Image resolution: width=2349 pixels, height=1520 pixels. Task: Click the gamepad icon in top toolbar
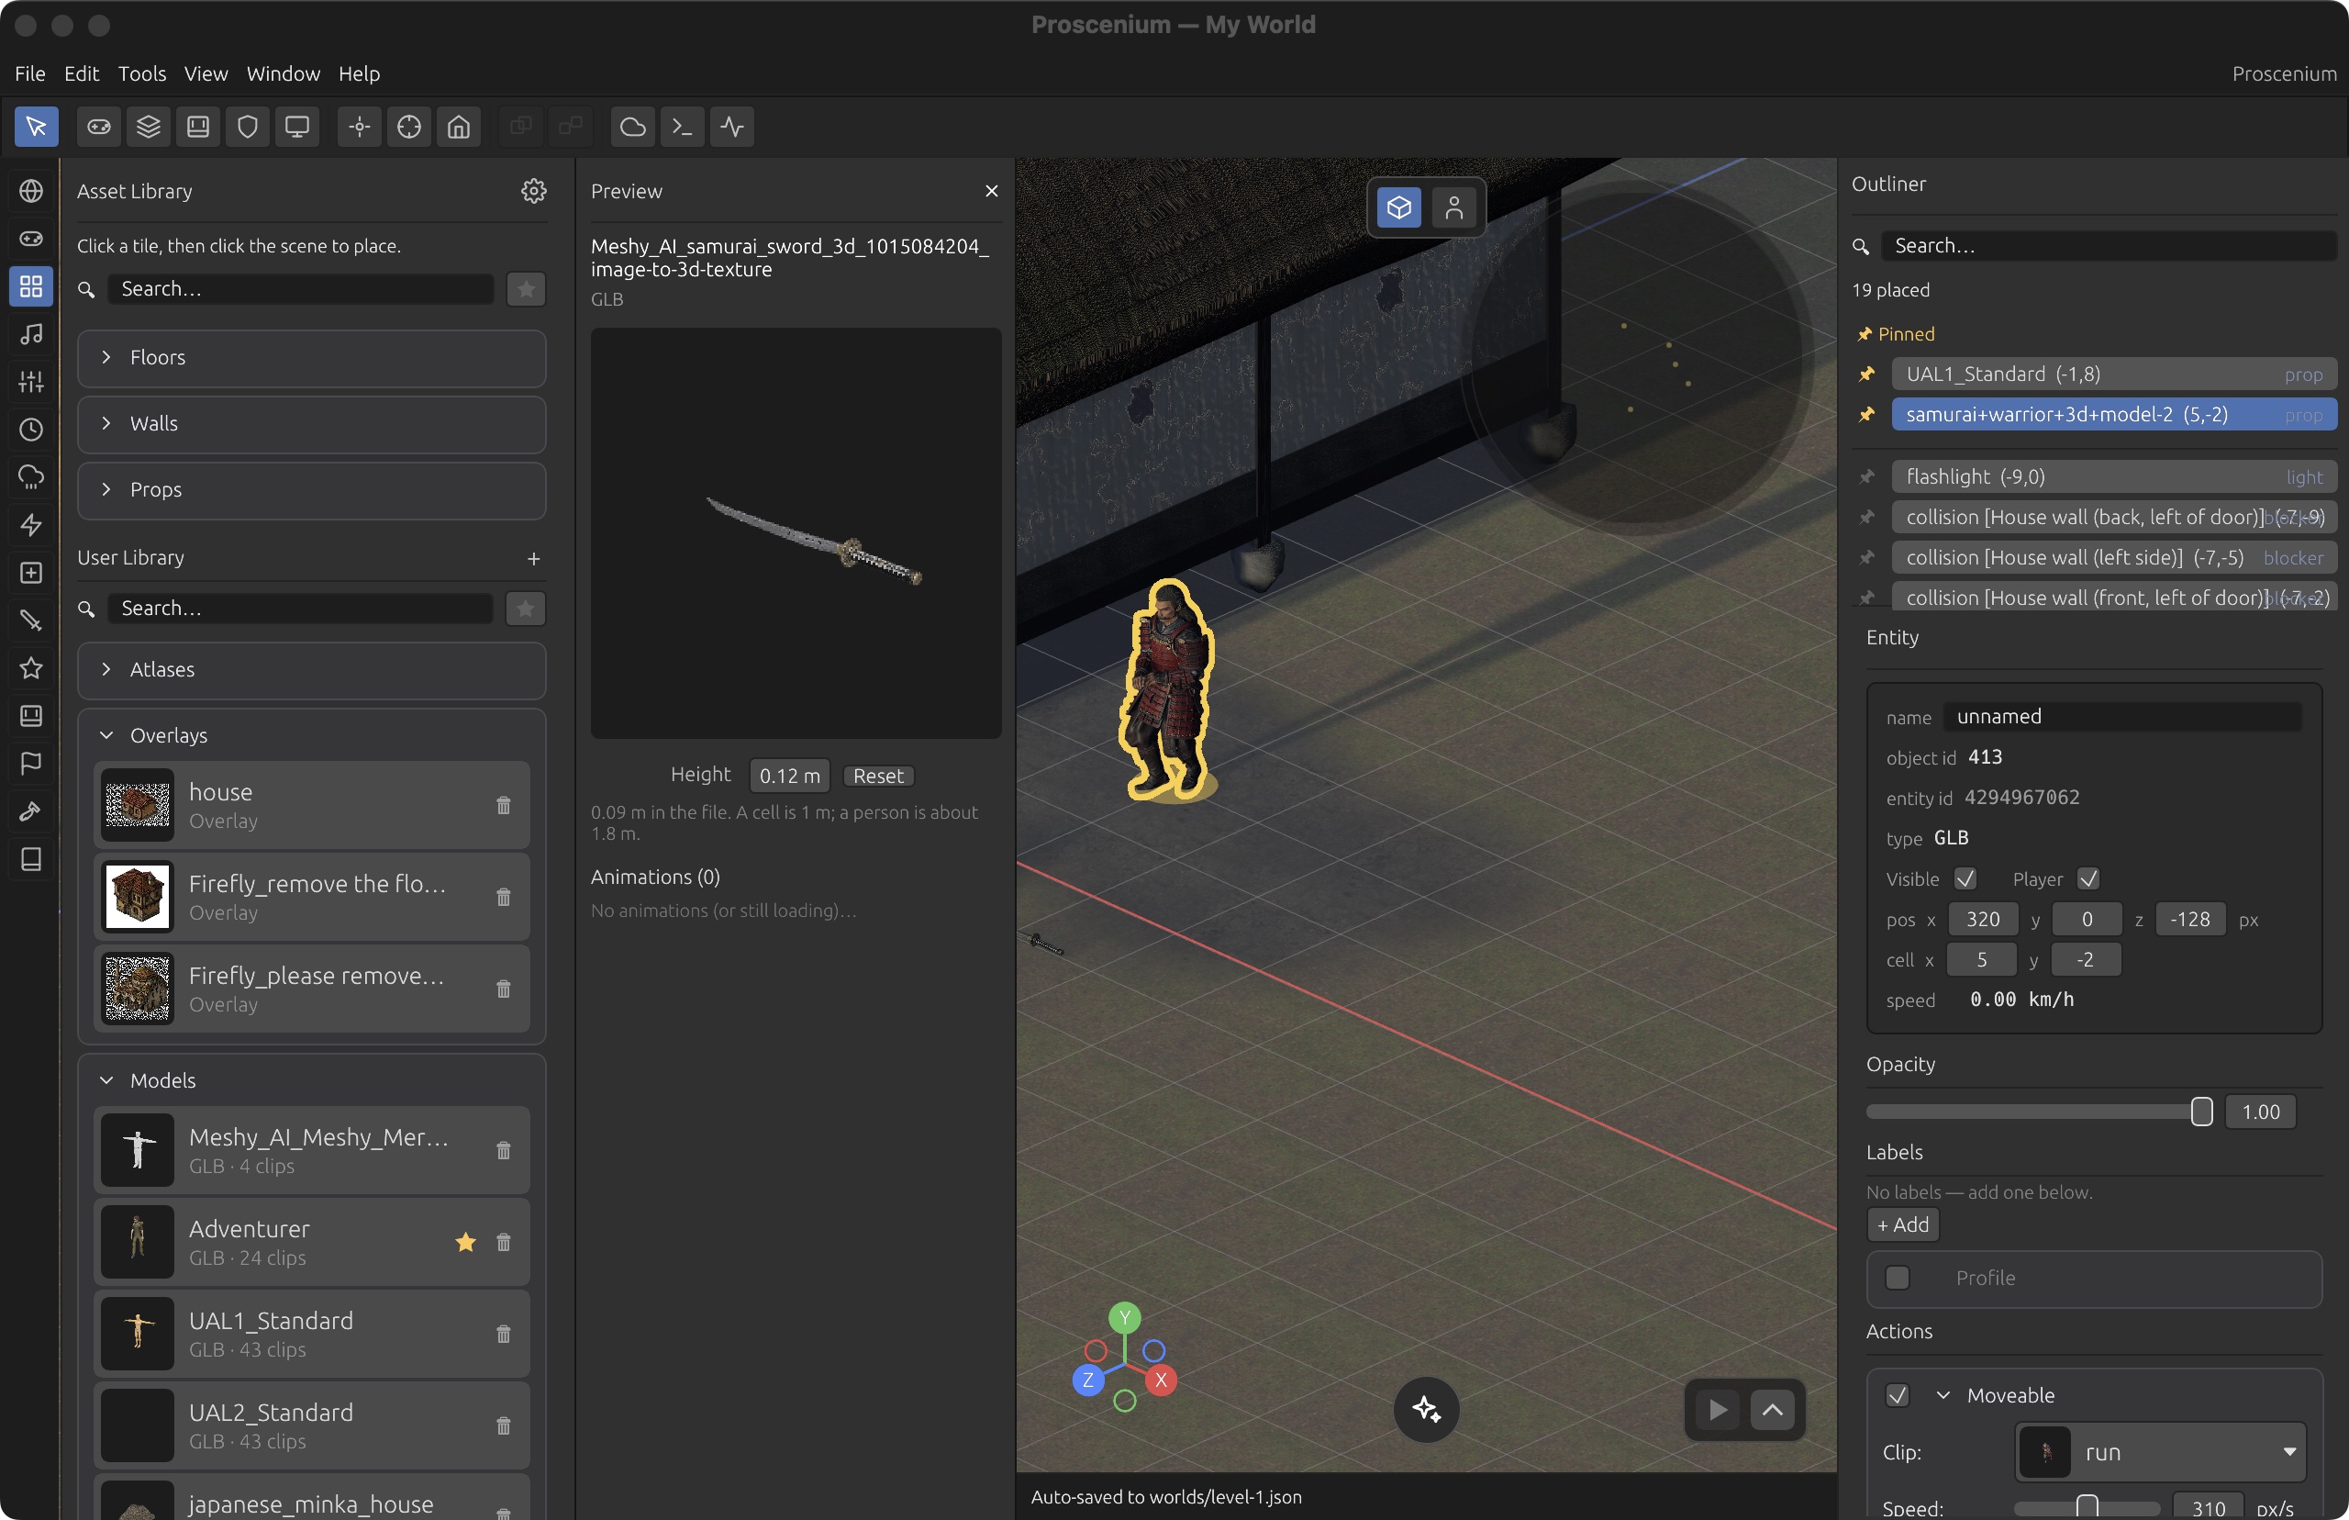pos(99,127)
